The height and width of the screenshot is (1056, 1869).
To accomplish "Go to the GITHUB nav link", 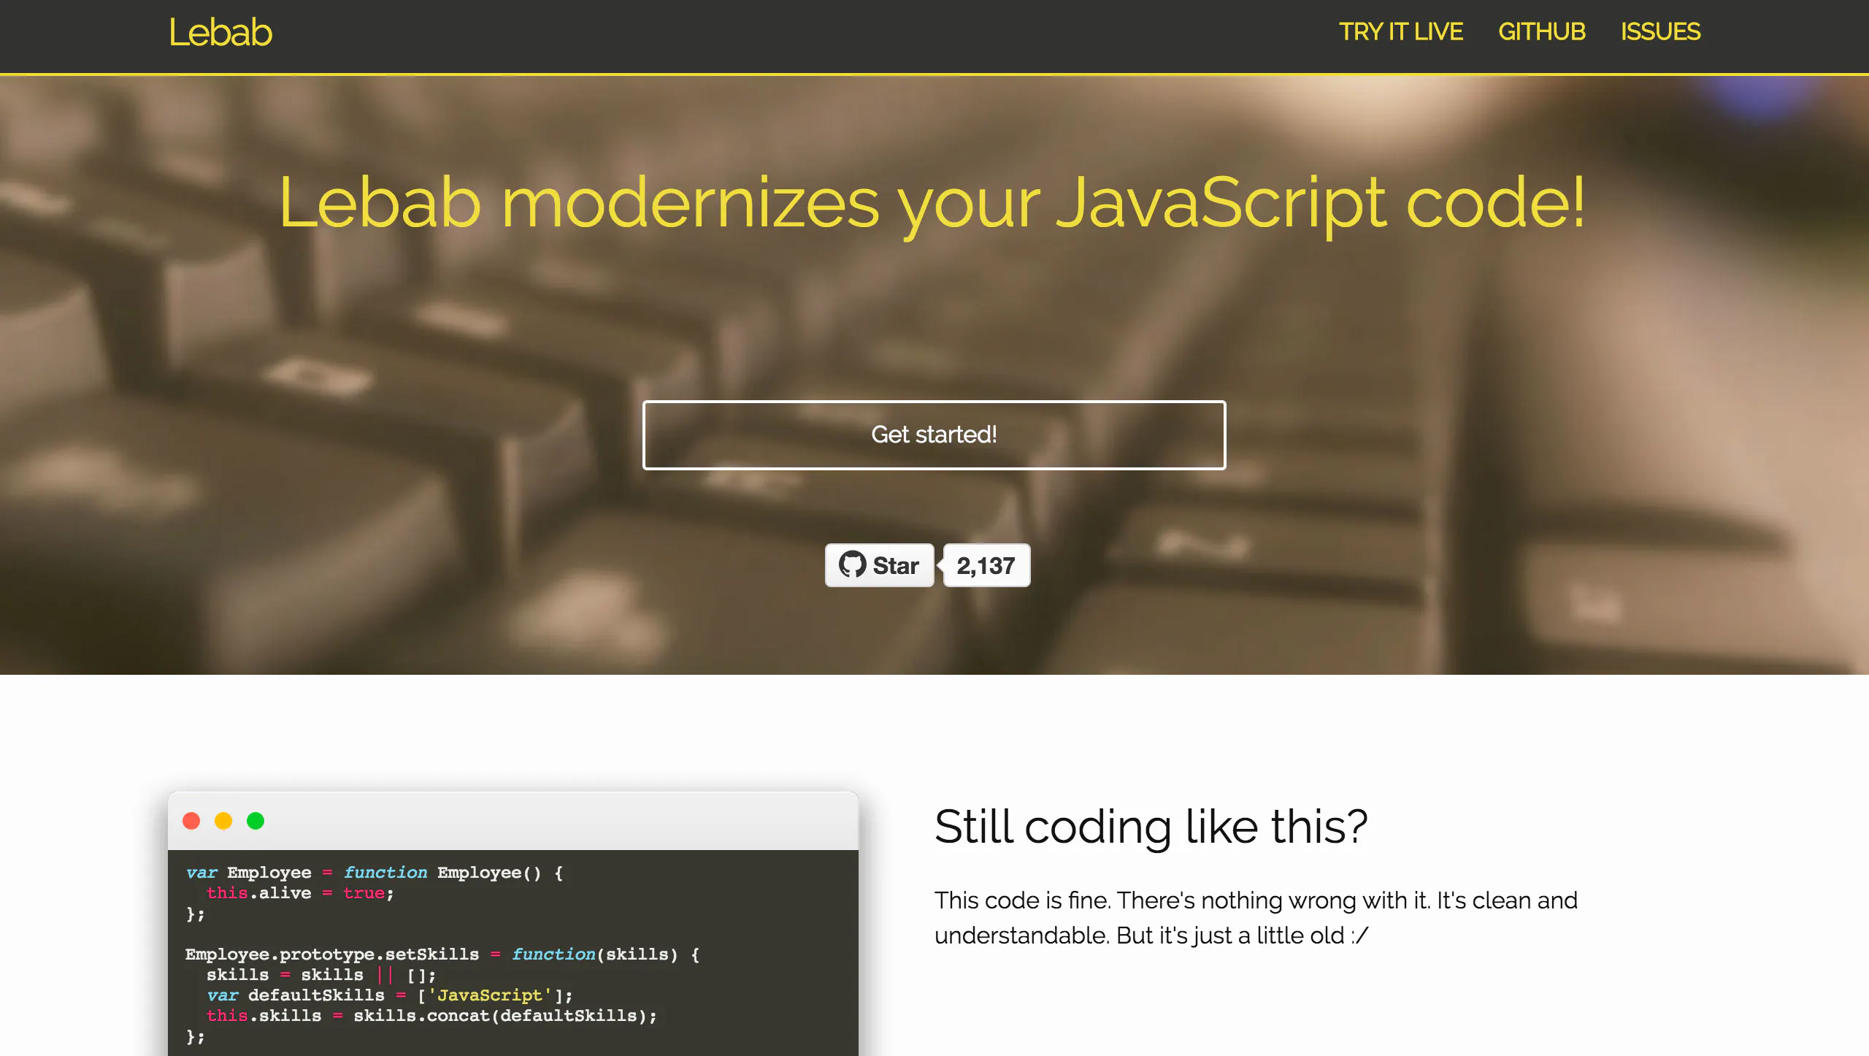I will (1542, 32).
